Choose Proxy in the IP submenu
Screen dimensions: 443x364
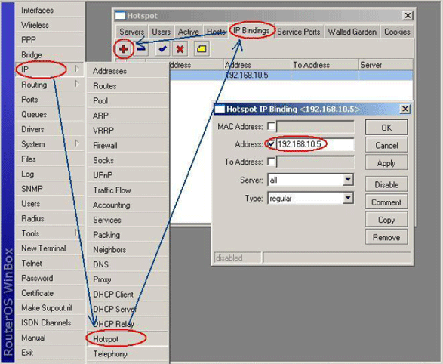pos(128,279)
